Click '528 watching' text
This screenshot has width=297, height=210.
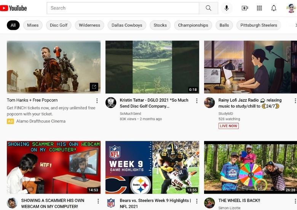[x=229, y=119]
